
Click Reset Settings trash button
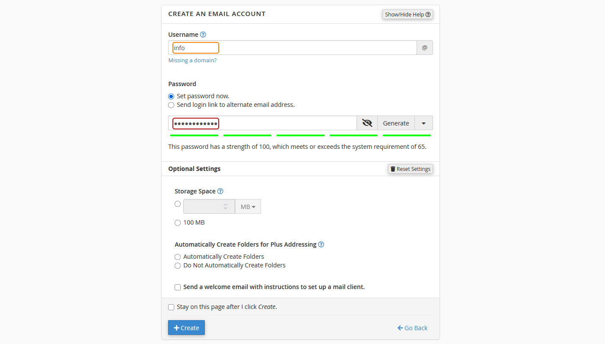[x=410, y=169]
